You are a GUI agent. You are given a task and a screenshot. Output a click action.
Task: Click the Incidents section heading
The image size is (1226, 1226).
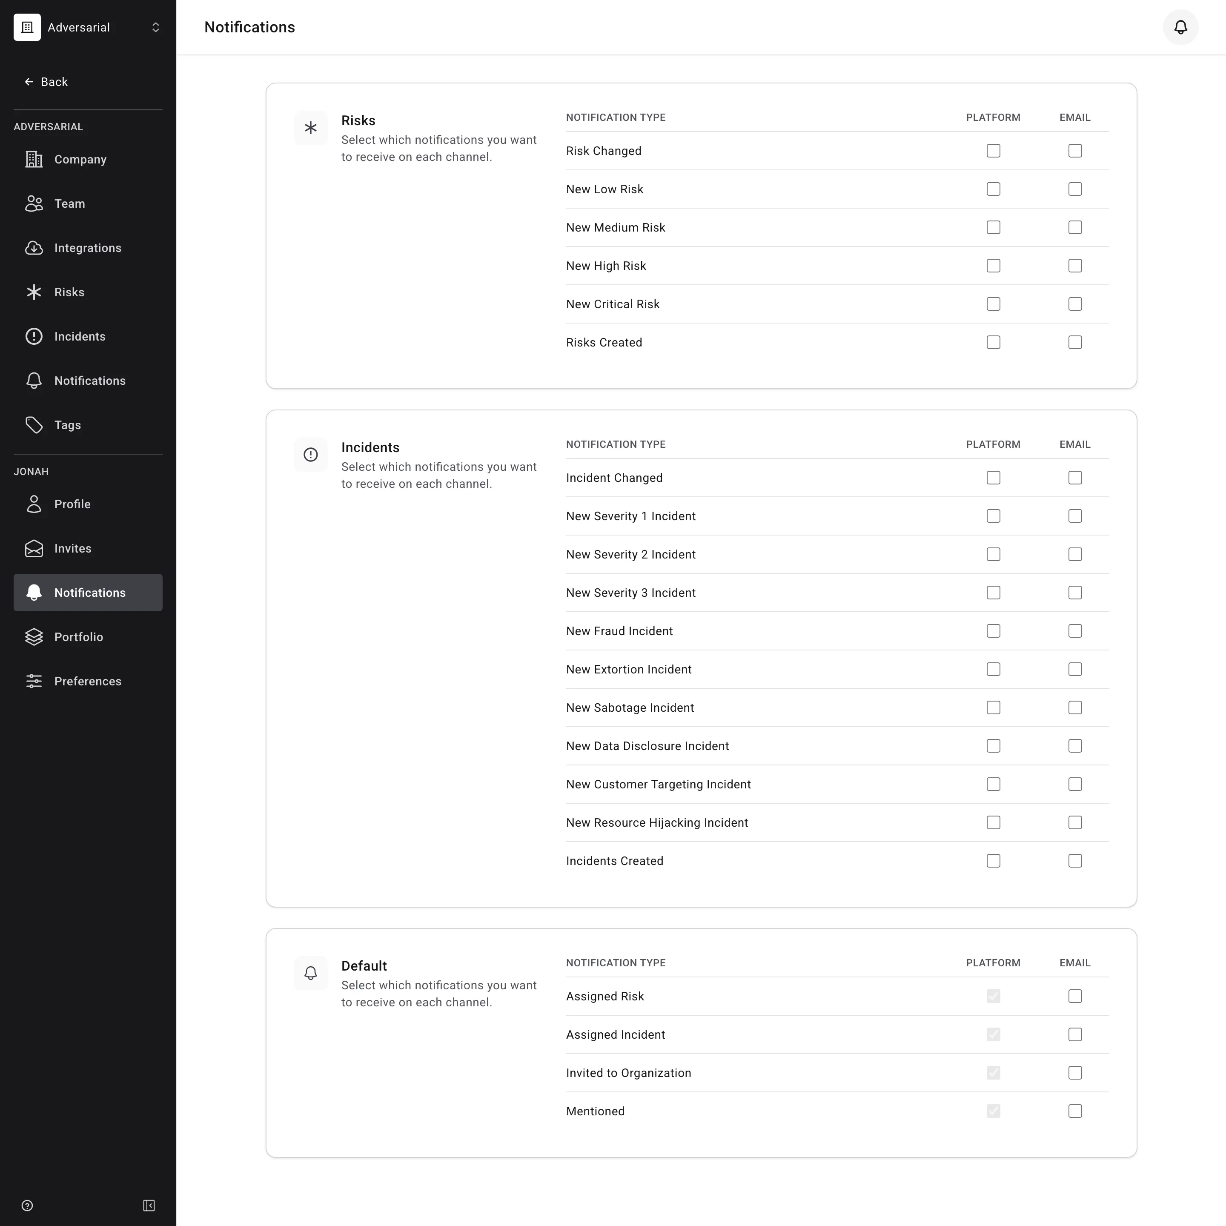point(370,447)
